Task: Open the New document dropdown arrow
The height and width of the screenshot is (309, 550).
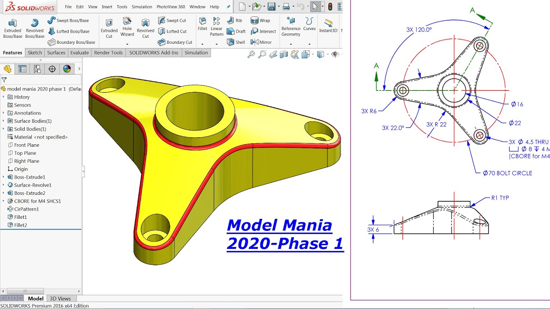Action: point(249,7)
